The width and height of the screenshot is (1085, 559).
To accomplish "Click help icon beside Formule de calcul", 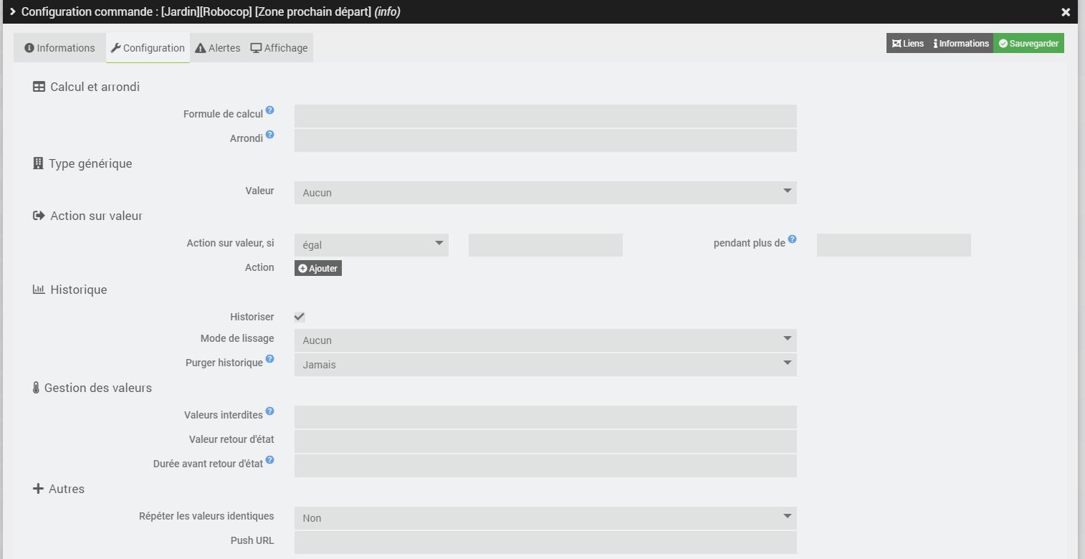I will click(x=269, y=110).
